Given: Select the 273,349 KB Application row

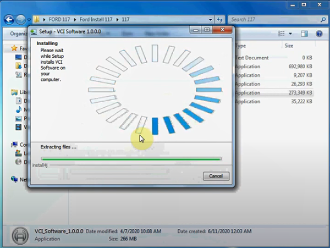Looking at the screenshot, I should (x=273, y=93).
